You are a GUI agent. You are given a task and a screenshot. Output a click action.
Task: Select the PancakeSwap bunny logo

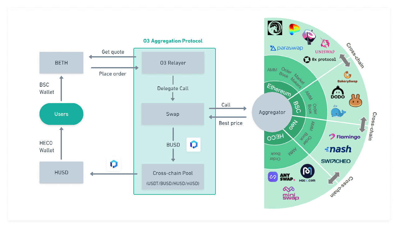[x=356, y=101]
